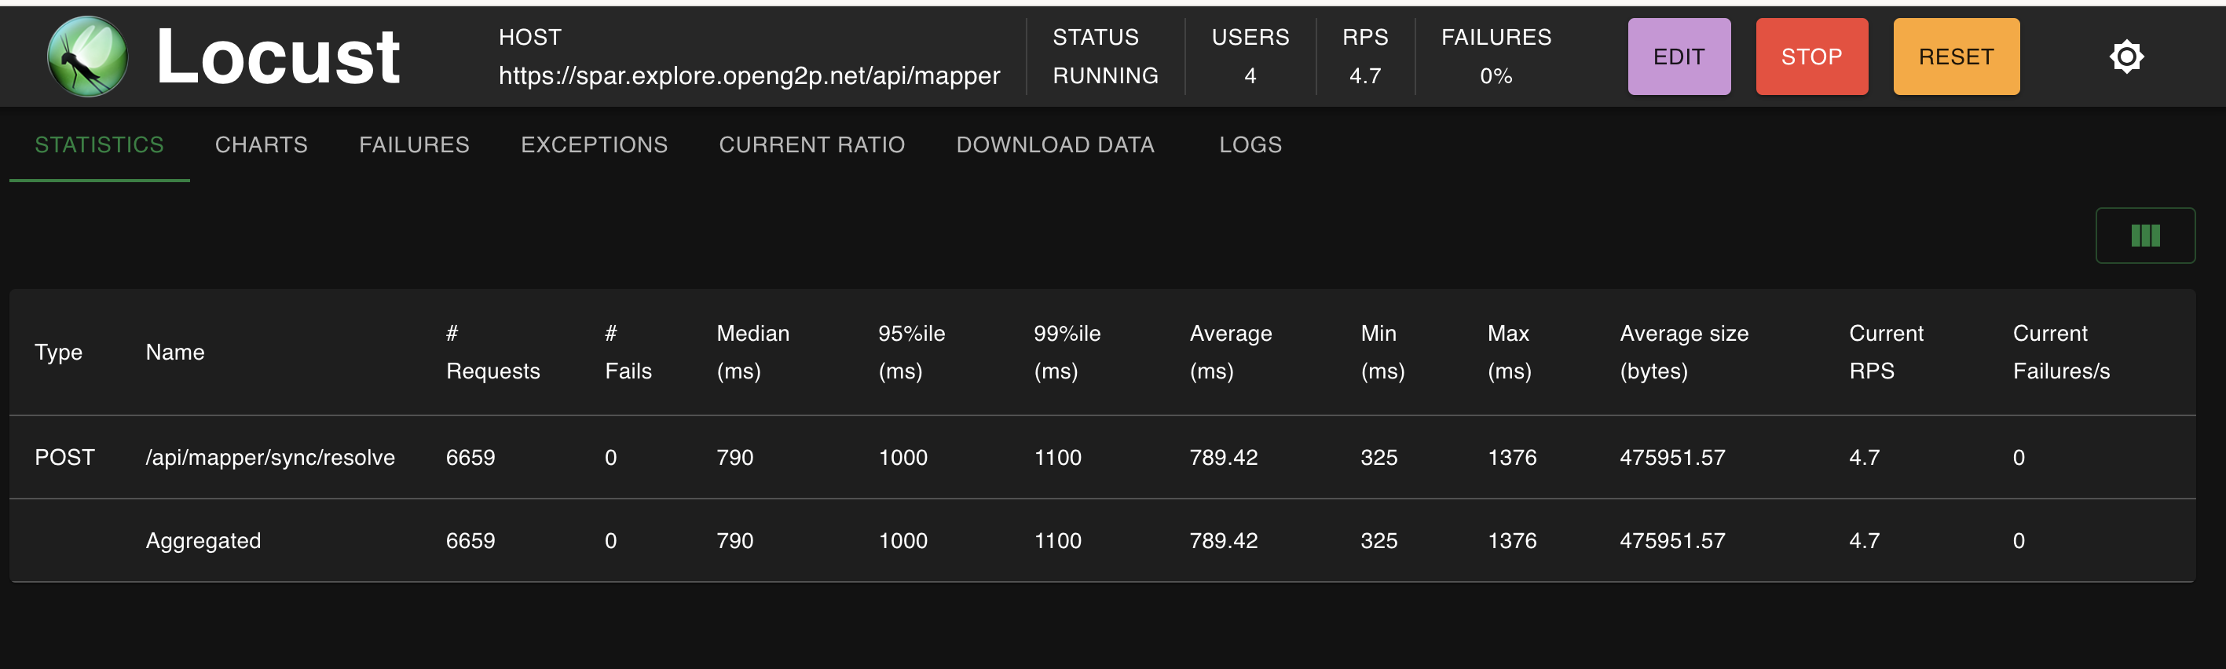Switch to the Charts tab
This screenshot has height=669, width=2226.
pyautogui.click(x=261, y=144)
